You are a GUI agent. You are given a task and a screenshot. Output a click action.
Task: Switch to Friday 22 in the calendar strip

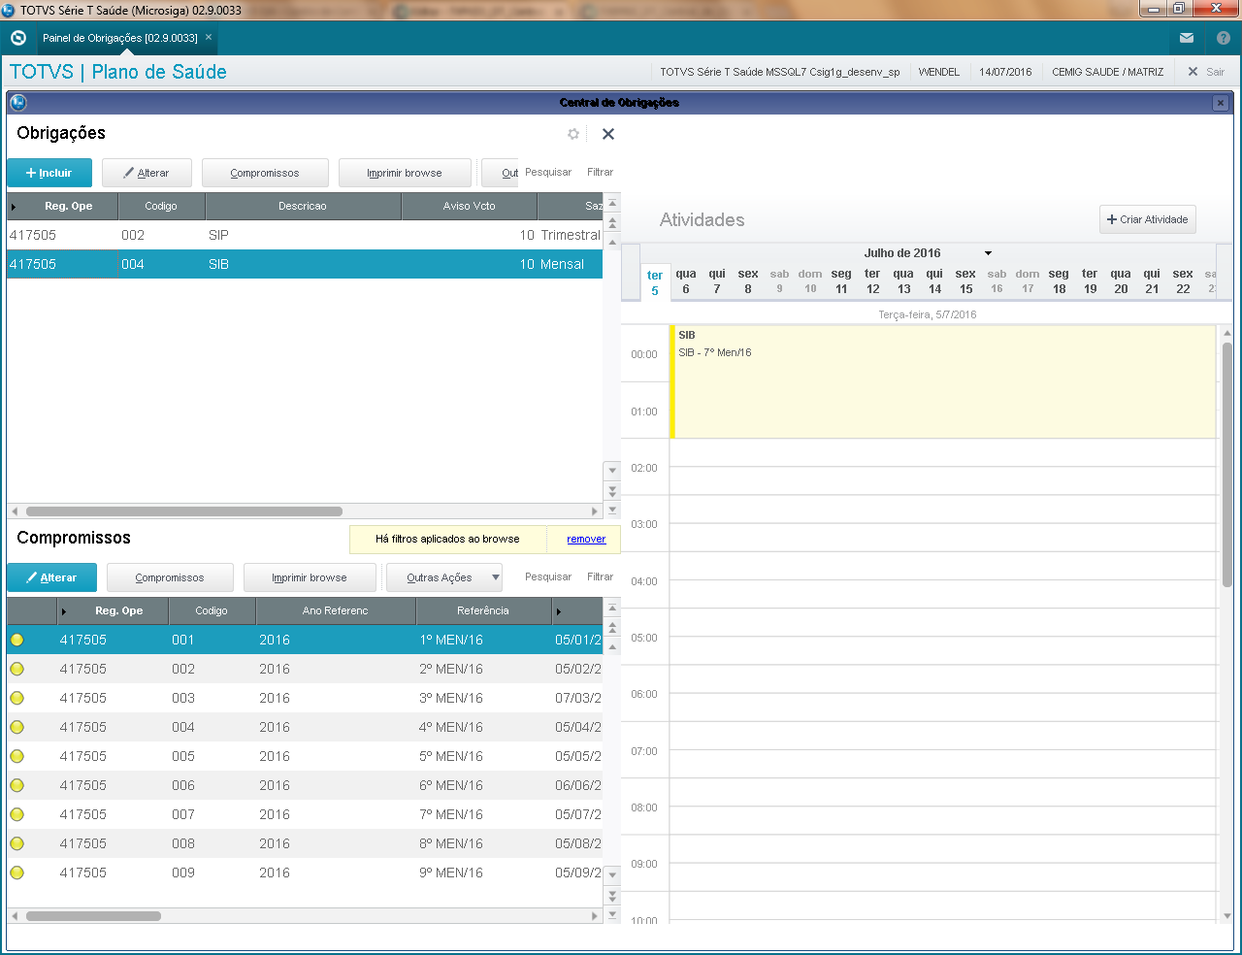(1183, 281)
